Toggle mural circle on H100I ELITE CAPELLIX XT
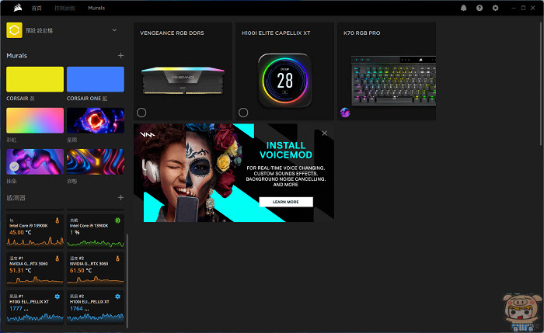This screenshot has width=544, height=333. [243, 113]
